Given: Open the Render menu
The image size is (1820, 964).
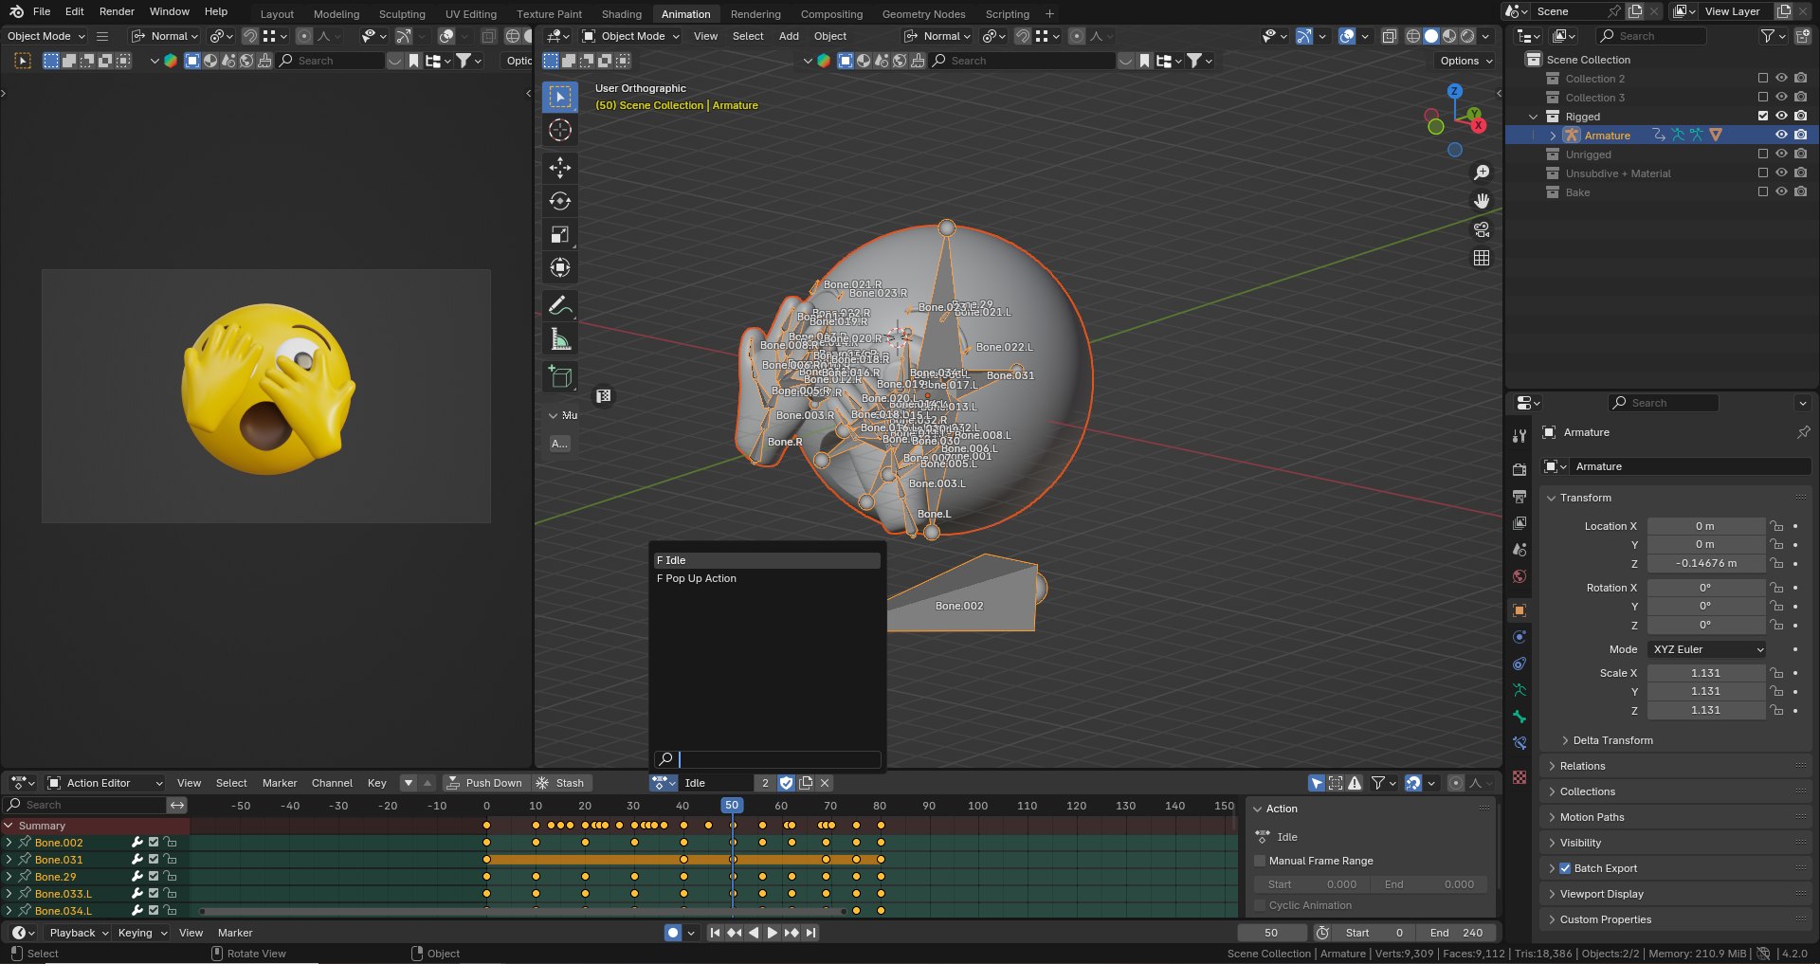Looking at the screenshot, I should 117,11.
